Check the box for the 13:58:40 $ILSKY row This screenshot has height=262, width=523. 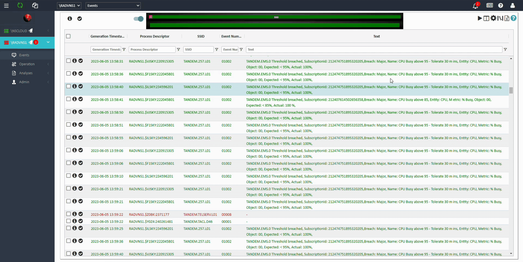click(68, 86)
